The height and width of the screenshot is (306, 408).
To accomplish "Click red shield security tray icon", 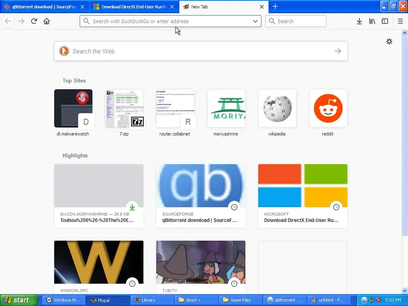I will pyautogui.click(x=379, y=300).
